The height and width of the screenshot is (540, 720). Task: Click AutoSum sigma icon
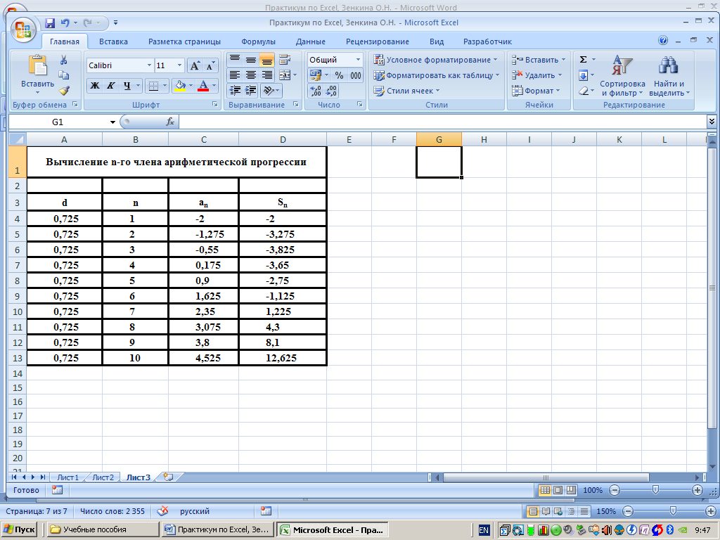[583, 60]
